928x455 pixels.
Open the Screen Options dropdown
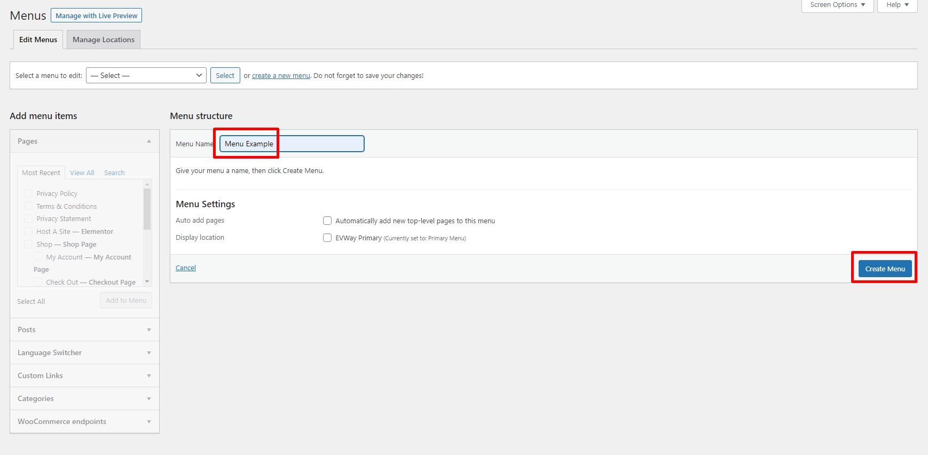[x=837, y=5]
